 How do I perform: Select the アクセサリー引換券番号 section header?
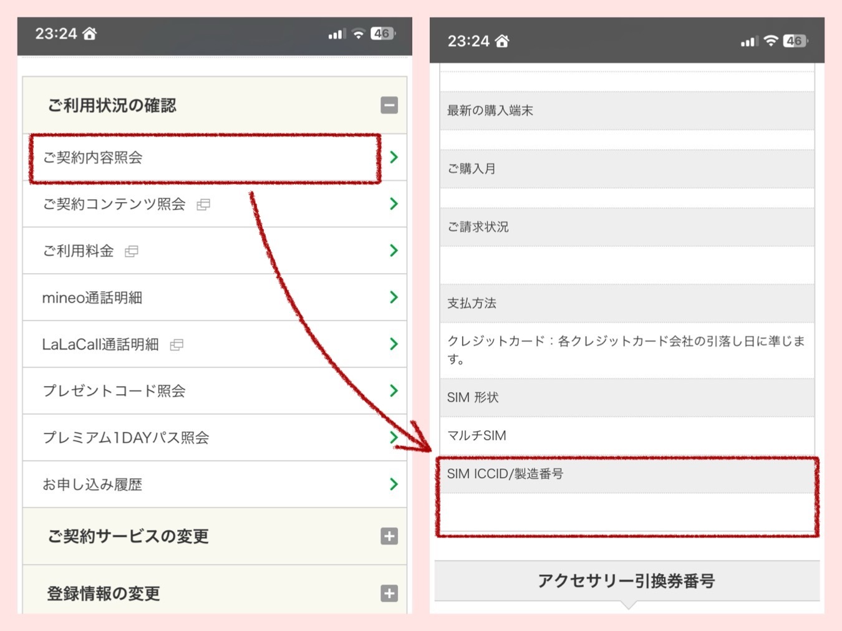[626, 581]
